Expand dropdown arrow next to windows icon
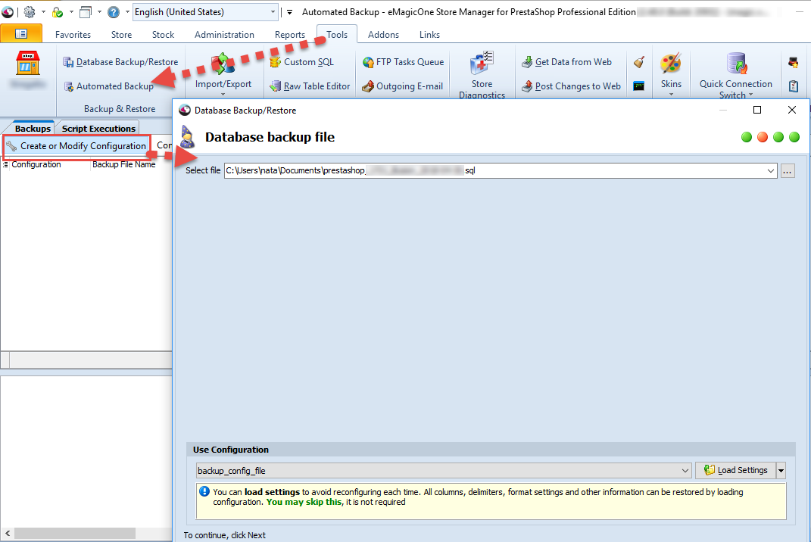Viewport: 811px width, 542px height. click(x=99, y=11)
